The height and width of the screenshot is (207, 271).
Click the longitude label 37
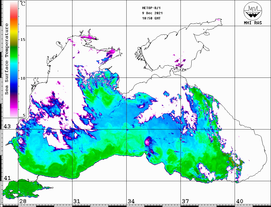click(185, 201)
